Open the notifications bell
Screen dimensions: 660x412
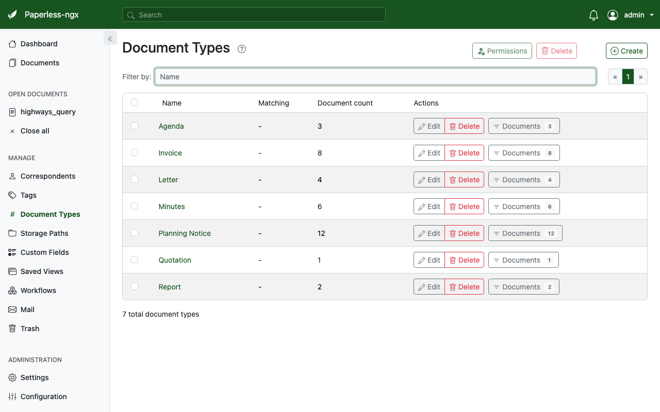click(593, 15)
